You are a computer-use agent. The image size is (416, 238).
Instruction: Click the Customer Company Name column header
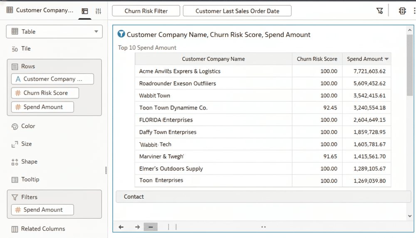tap(213, 59)
